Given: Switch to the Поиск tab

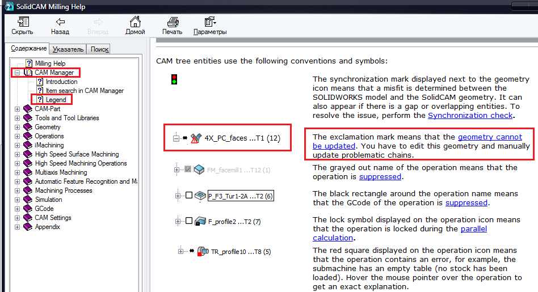Looking at the screenshot, I should pyautogui.click(x=99, y=49).
